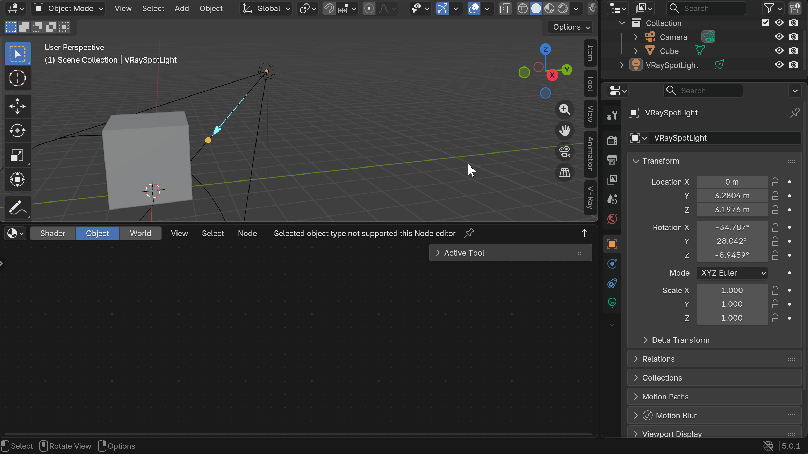This screenshot has height=454, width=808.
Task: Open rotation Mode XYZ Euler dropdown
Action: 732,273
